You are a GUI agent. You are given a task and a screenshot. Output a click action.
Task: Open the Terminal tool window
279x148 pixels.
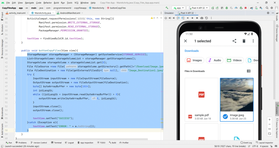(x=56, y=143)
